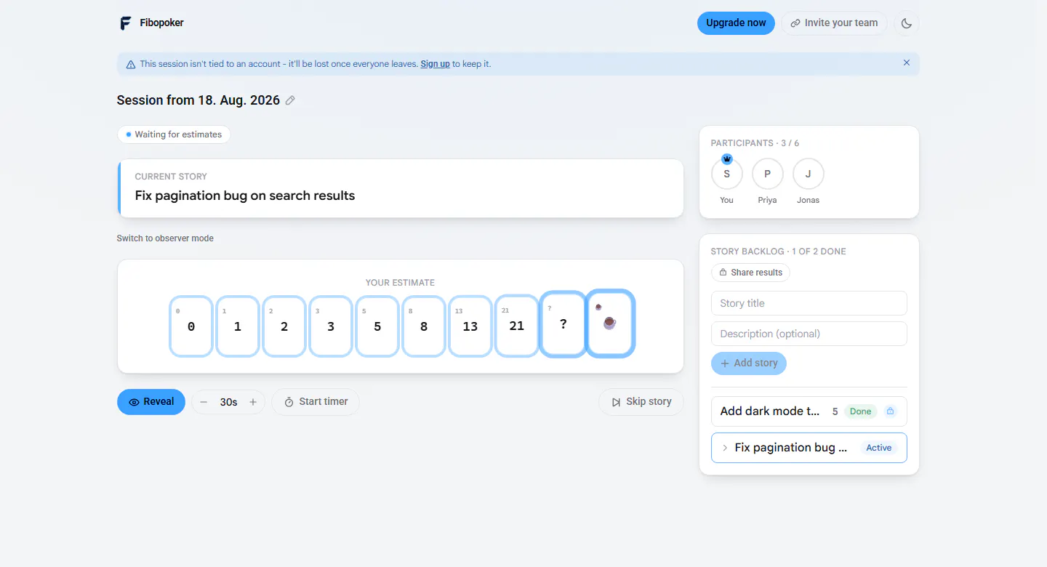
Task: Click the crown host badge icon
Action: pos(727,158)
